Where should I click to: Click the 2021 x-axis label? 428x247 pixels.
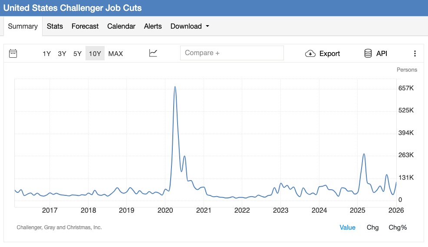pyautogui.click(x=204, y=211)
